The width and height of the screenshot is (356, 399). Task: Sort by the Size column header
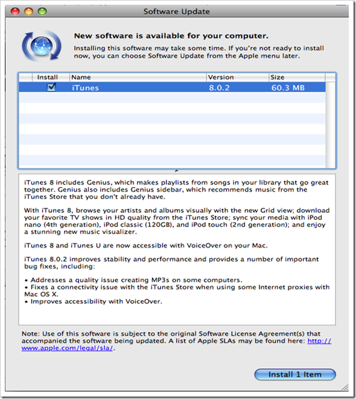click(x=297, y=77)
